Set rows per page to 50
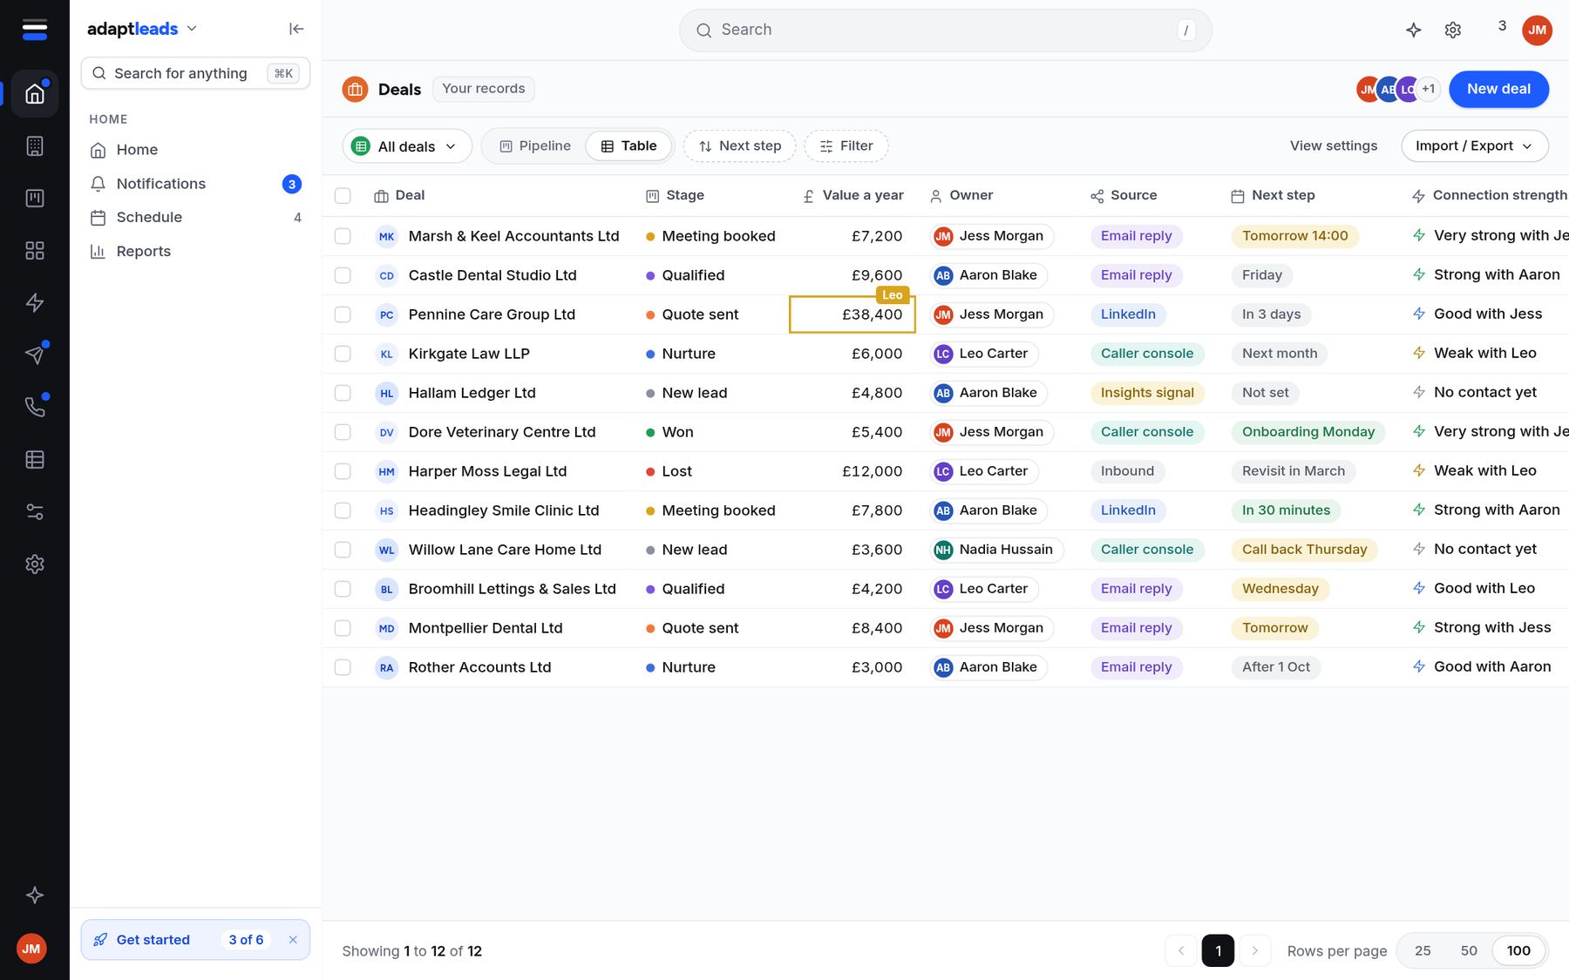This screenshot has width=1569, height=980. (x=1469, y=950)
